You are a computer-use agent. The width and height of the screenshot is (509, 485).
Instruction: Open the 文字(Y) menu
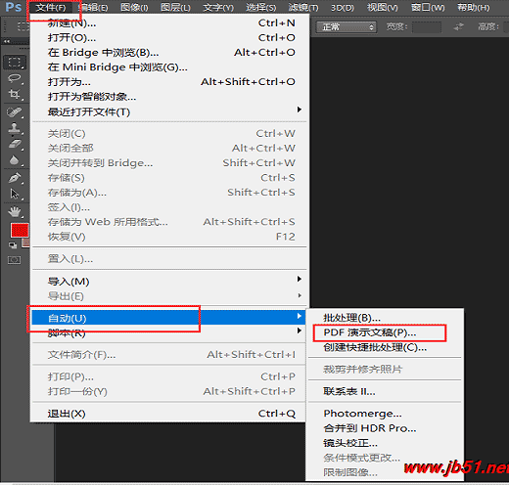tap(218, 8)
